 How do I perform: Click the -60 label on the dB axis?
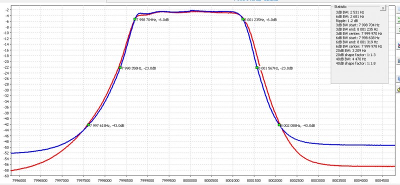[x=6, y=176]
